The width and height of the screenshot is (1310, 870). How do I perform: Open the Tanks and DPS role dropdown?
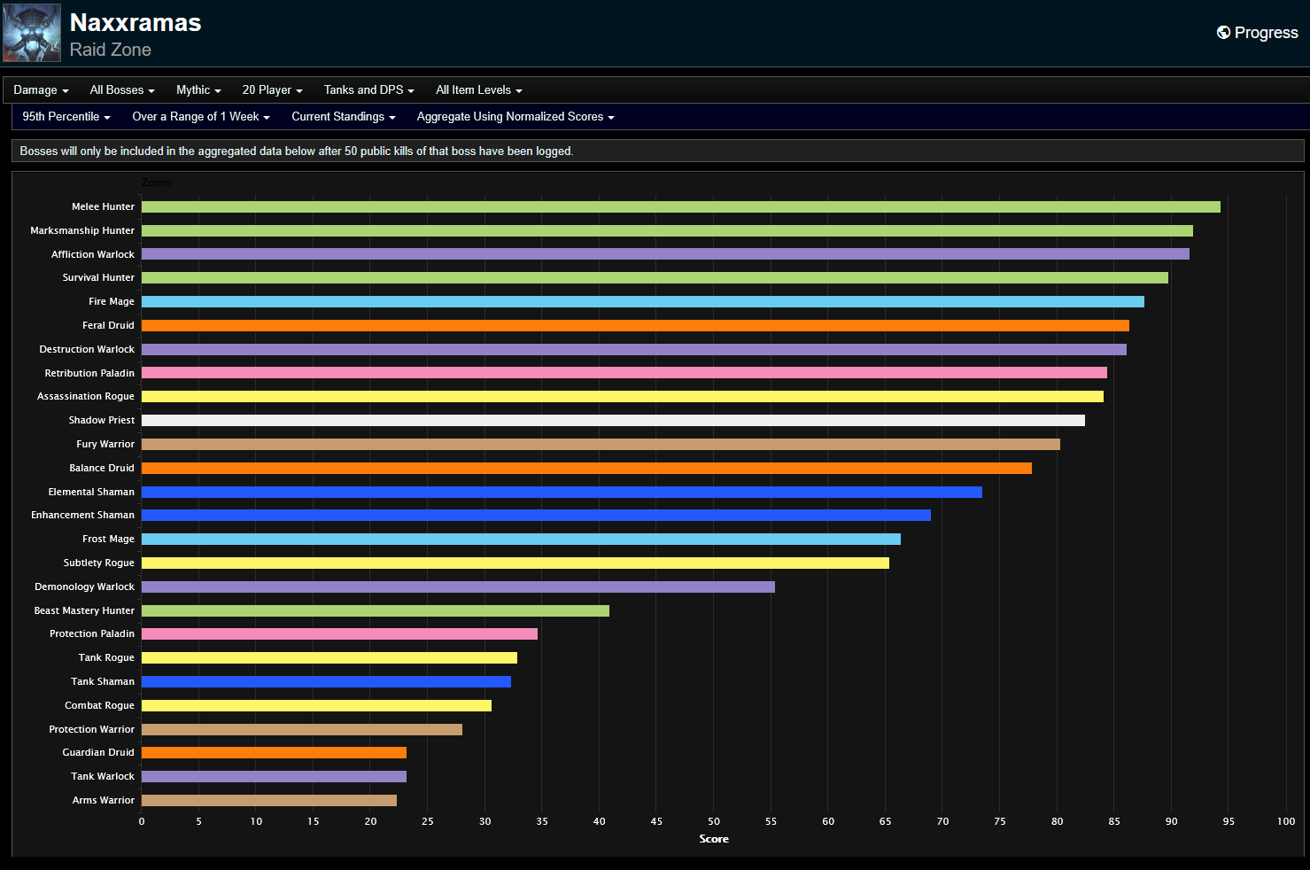(x=368, y=89)
